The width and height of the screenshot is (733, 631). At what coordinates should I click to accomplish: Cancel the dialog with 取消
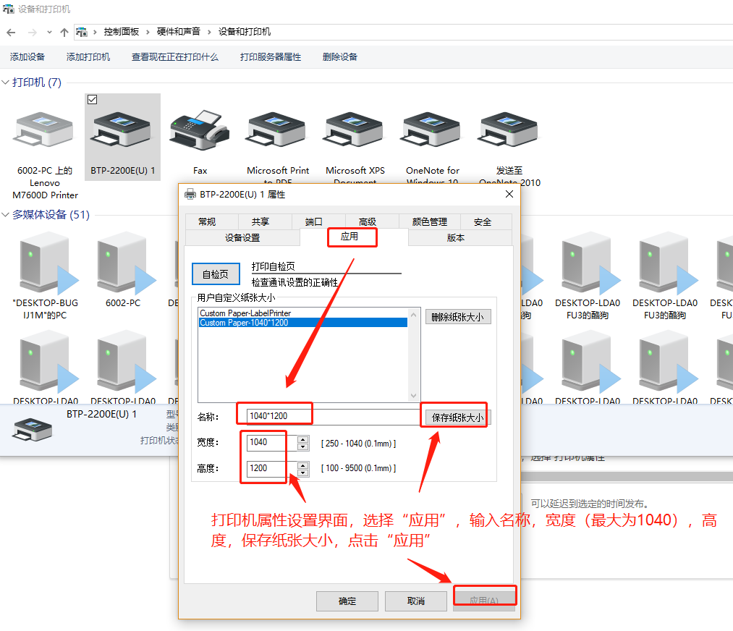(x=415, y=601)
